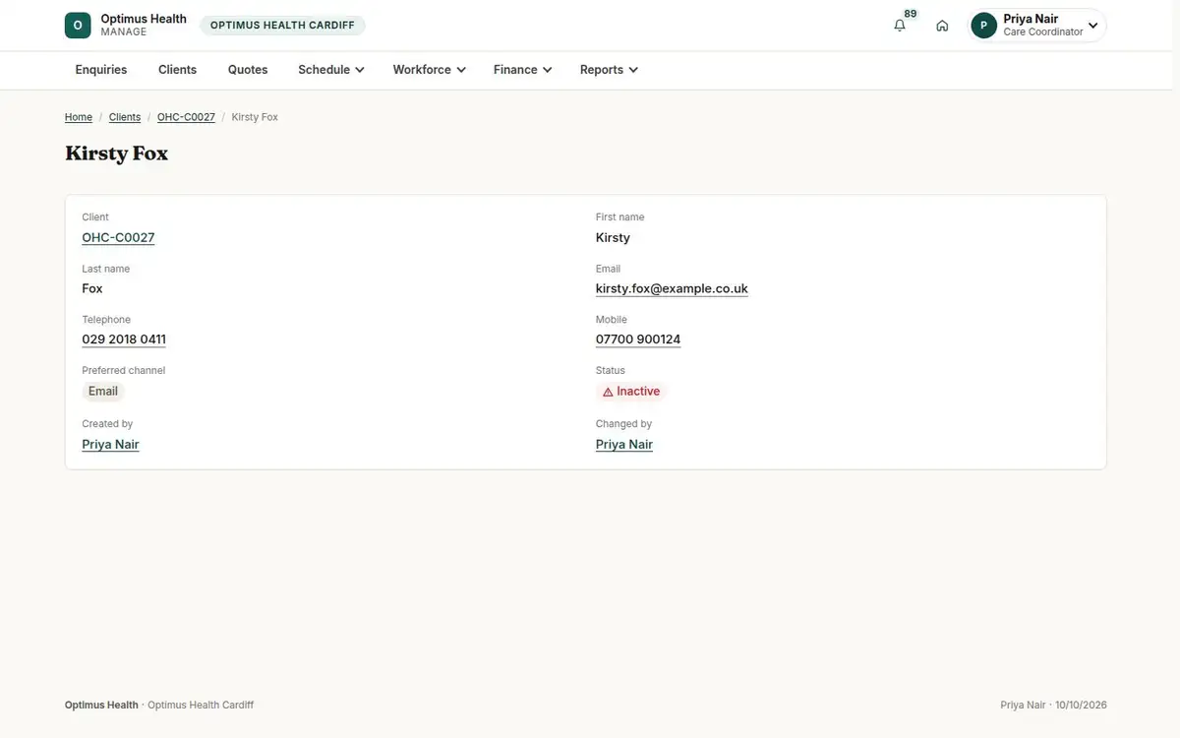The image size is (1180, 738).
Task: Click the footer date 10/10/2026 text
Action: click(1081, 706)
